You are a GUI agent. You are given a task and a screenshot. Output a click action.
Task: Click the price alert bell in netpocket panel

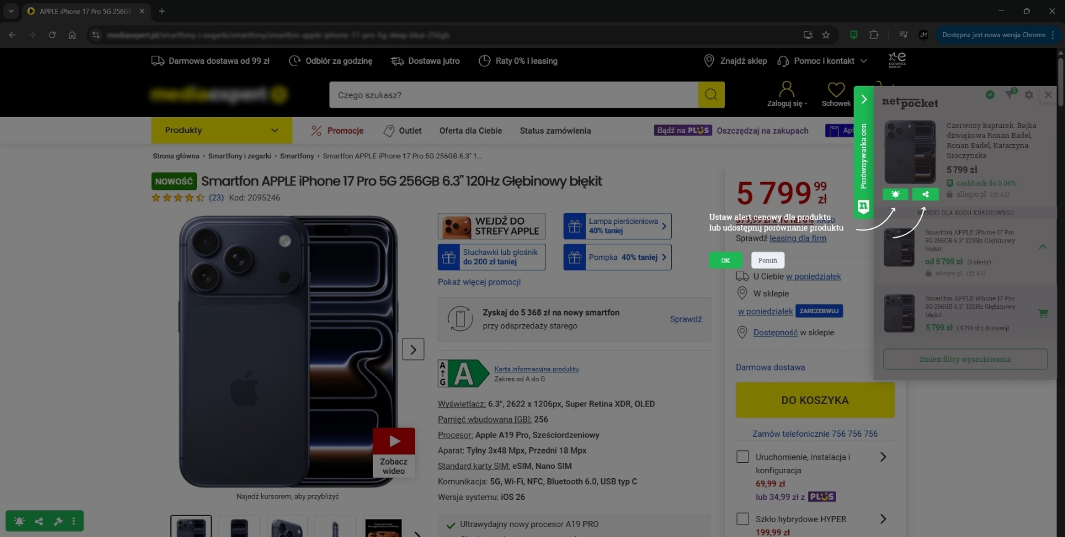[895, 194]
